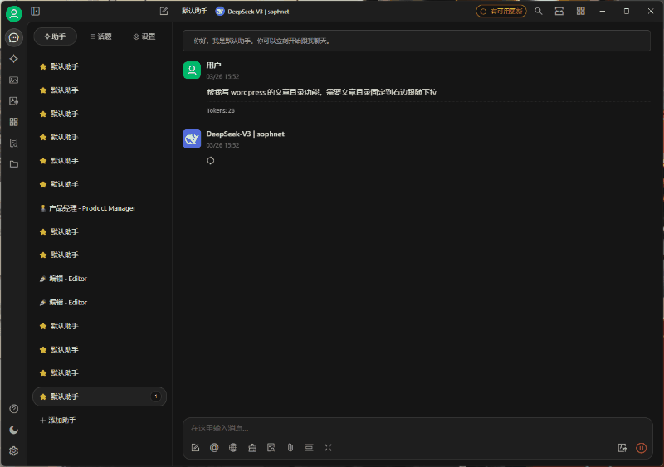This screenshot has height=467, width=664.
Task: Toggle the dark mode moon icon
Action: point(13,430)
